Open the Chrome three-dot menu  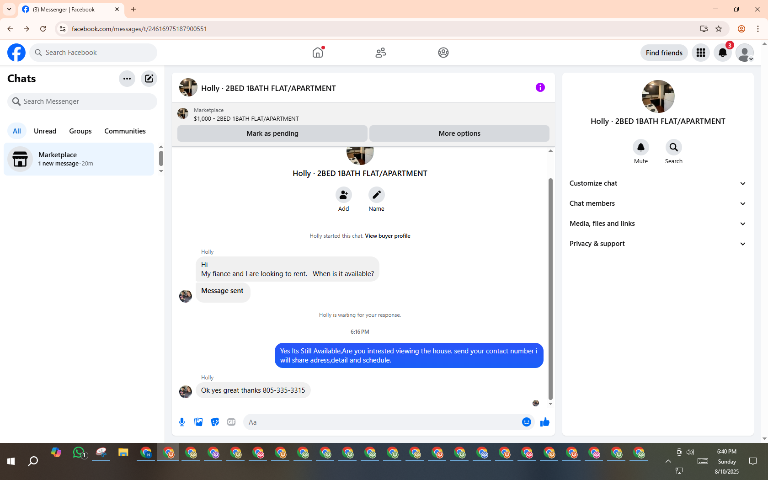(758, 29)
